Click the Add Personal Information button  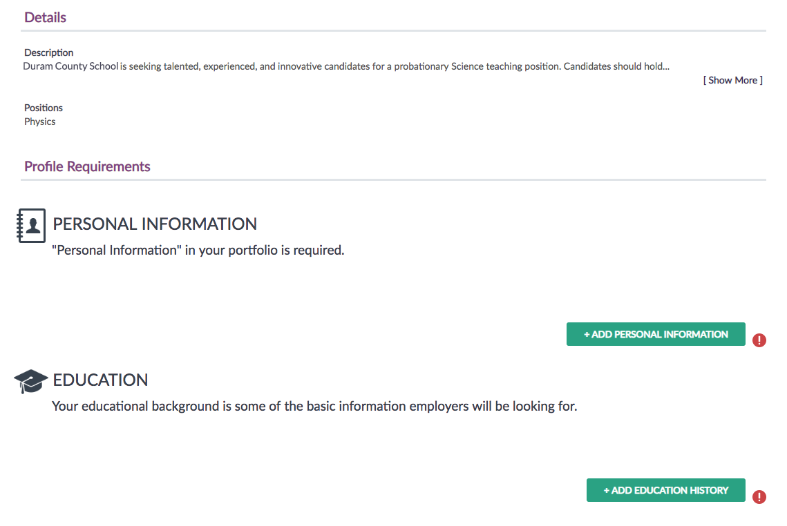tap(656, 334)
